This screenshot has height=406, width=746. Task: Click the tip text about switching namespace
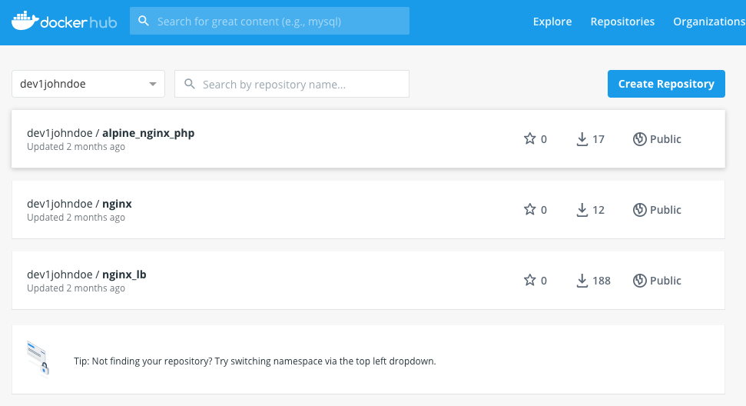tap(254, 361)
